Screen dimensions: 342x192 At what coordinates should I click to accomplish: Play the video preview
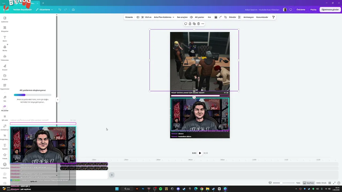(200, 153)
